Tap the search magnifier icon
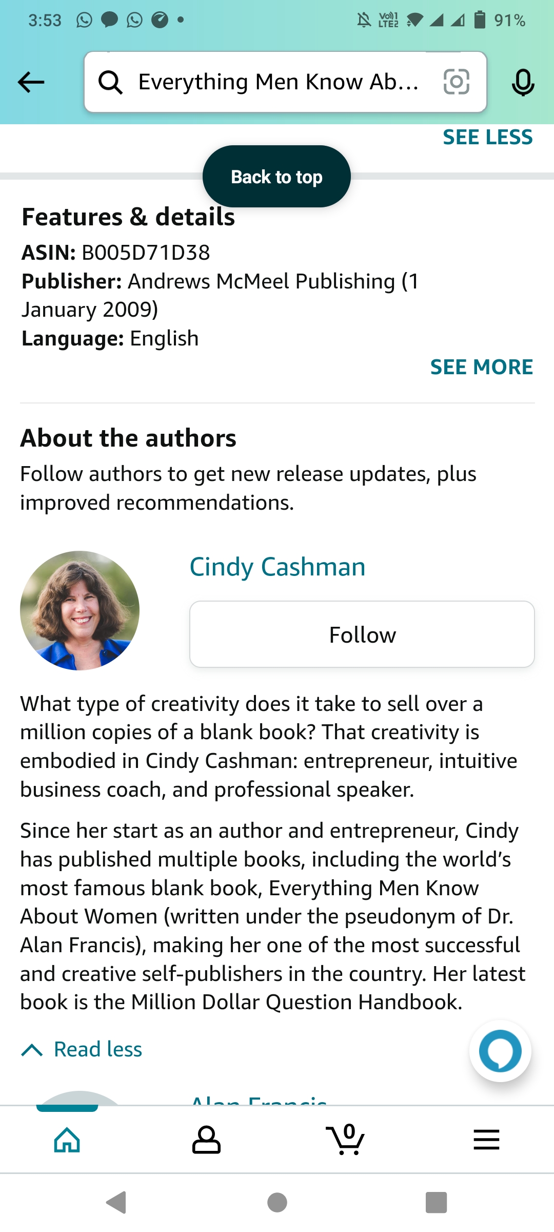 pyautogui.click(x=111, y=82)
